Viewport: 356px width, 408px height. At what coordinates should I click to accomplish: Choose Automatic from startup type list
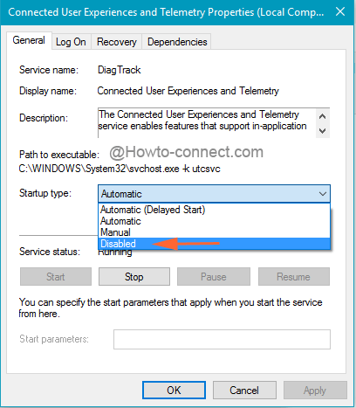(x=214, y=221)
